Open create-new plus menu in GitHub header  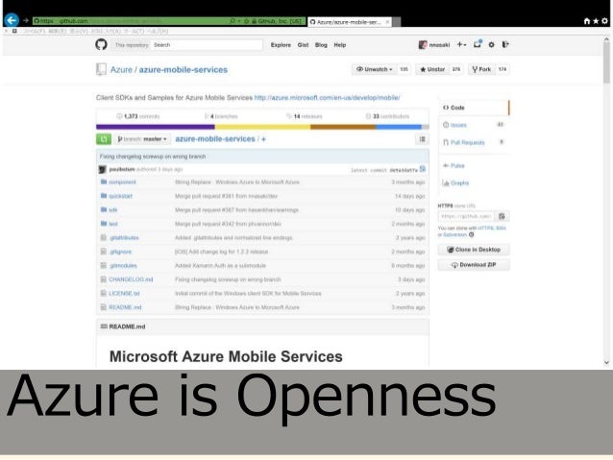[462, 44]
